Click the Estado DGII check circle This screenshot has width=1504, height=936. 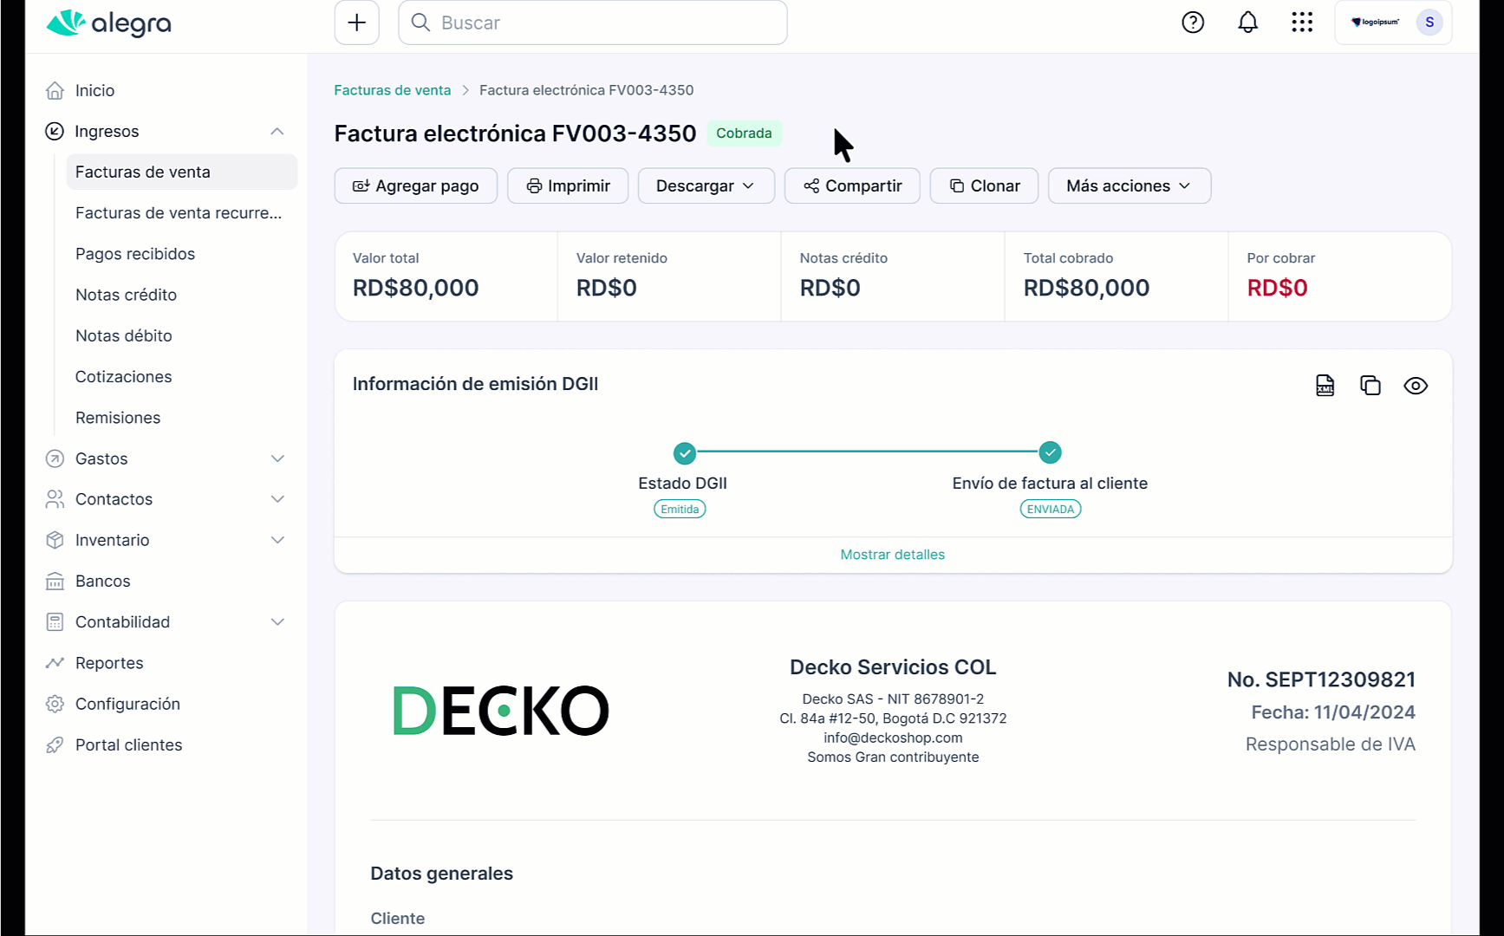pyautogui.click(x=685, y=452)
